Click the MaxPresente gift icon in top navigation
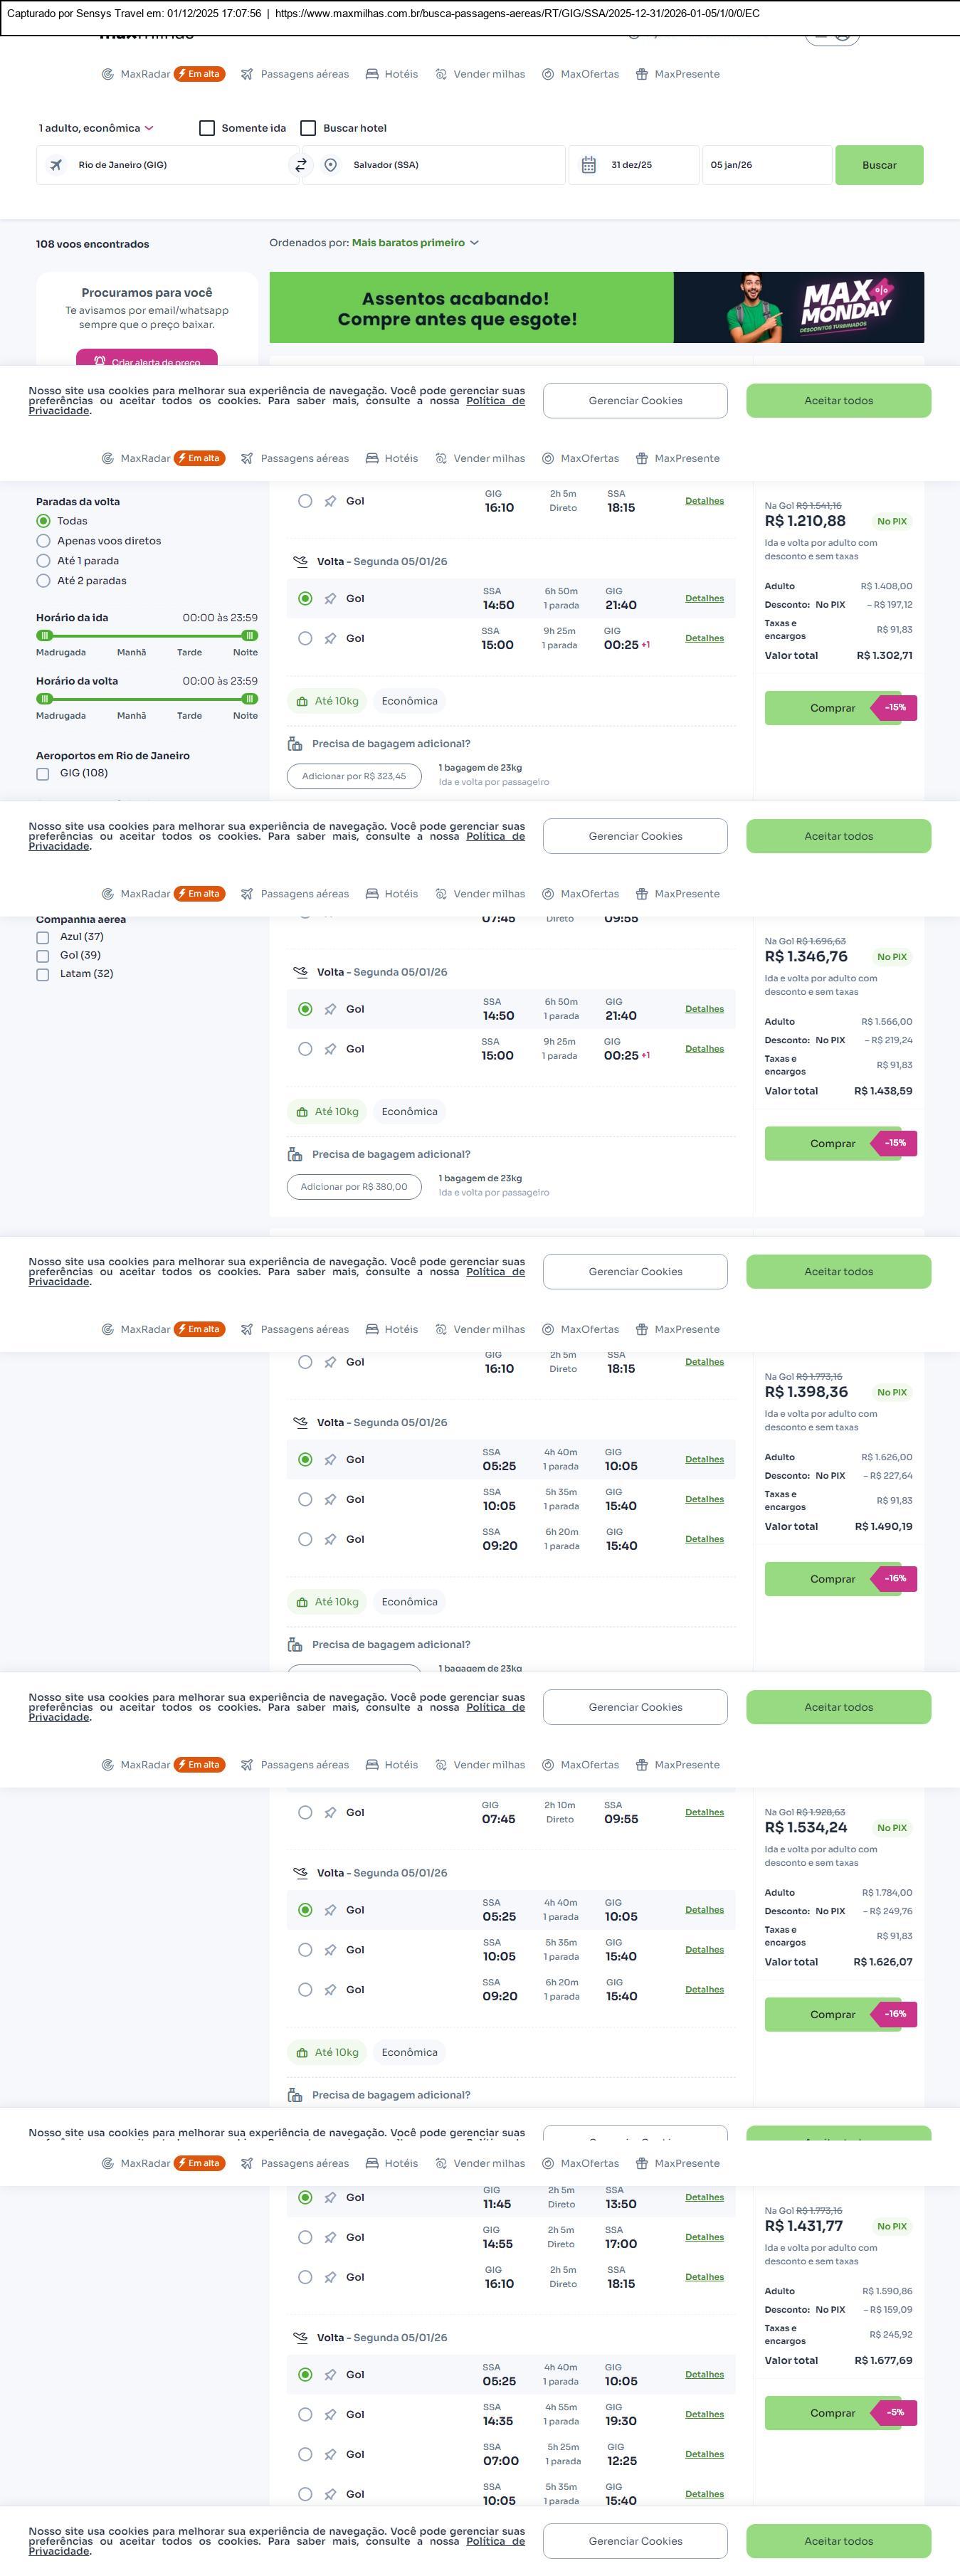Screen dimensions: 960x2576 pos(642,74)
